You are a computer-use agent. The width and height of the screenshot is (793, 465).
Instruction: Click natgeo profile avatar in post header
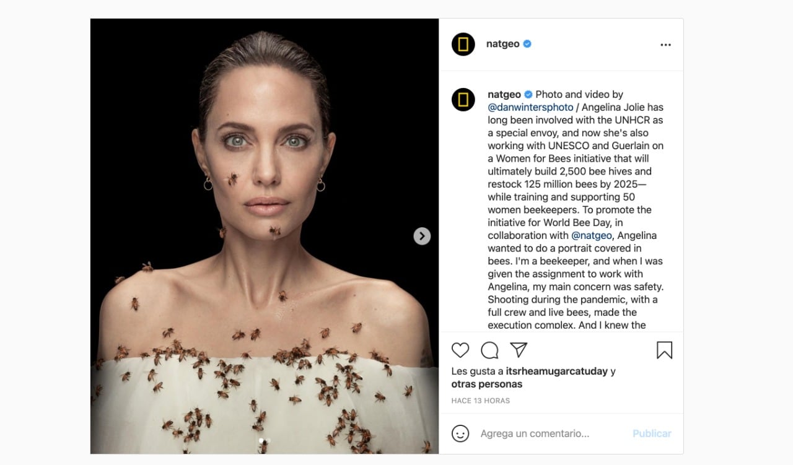(x=463, y=45)
